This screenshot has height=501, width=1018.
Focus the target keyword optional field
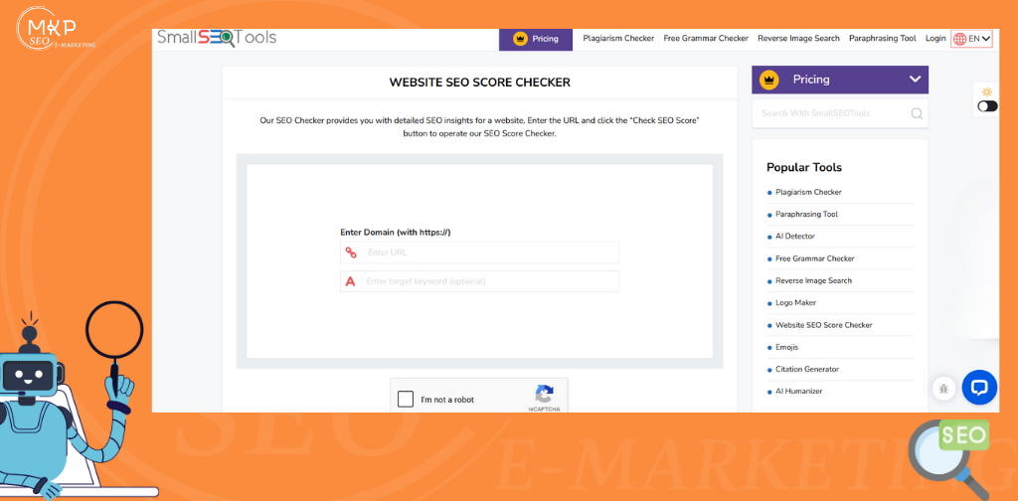pos(489,281)
